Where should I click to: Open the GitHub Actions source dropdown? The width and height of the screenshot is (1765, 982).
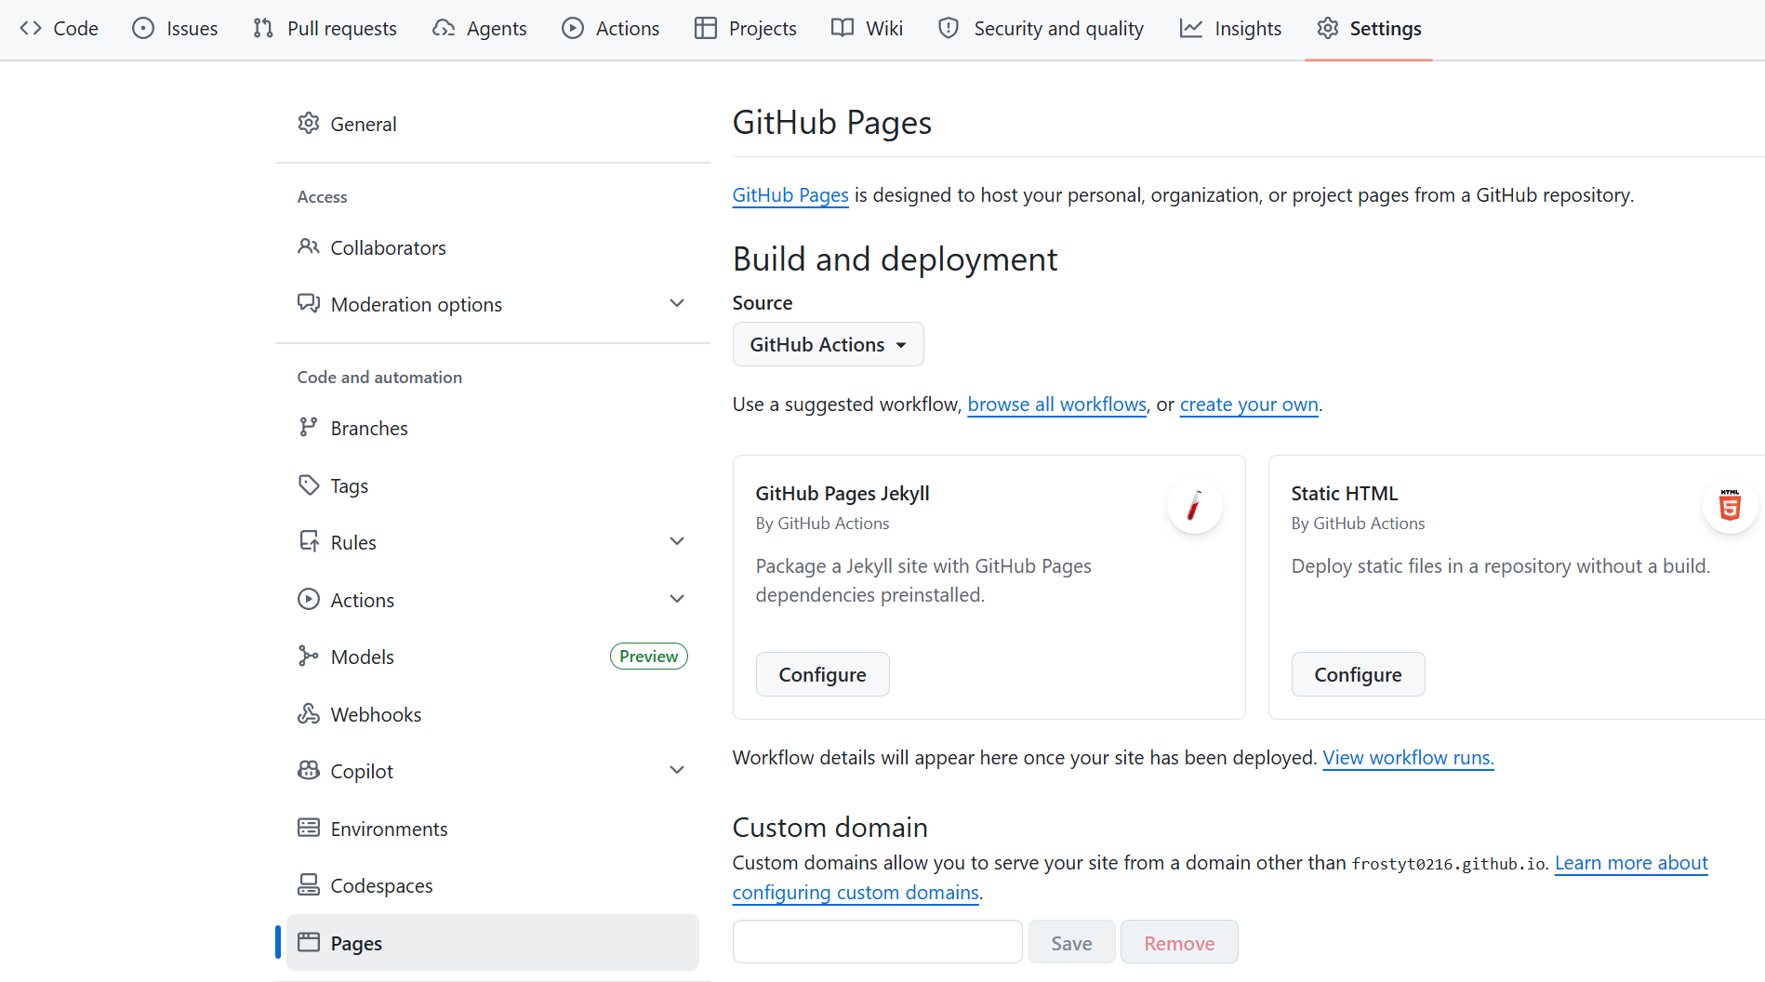click(828, 344)
